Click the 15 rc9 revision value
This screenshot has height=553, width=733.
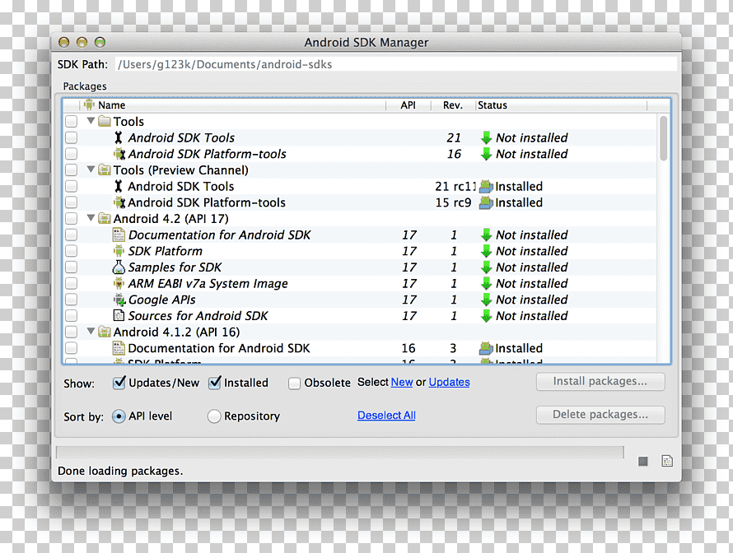[x=454, y=202]
